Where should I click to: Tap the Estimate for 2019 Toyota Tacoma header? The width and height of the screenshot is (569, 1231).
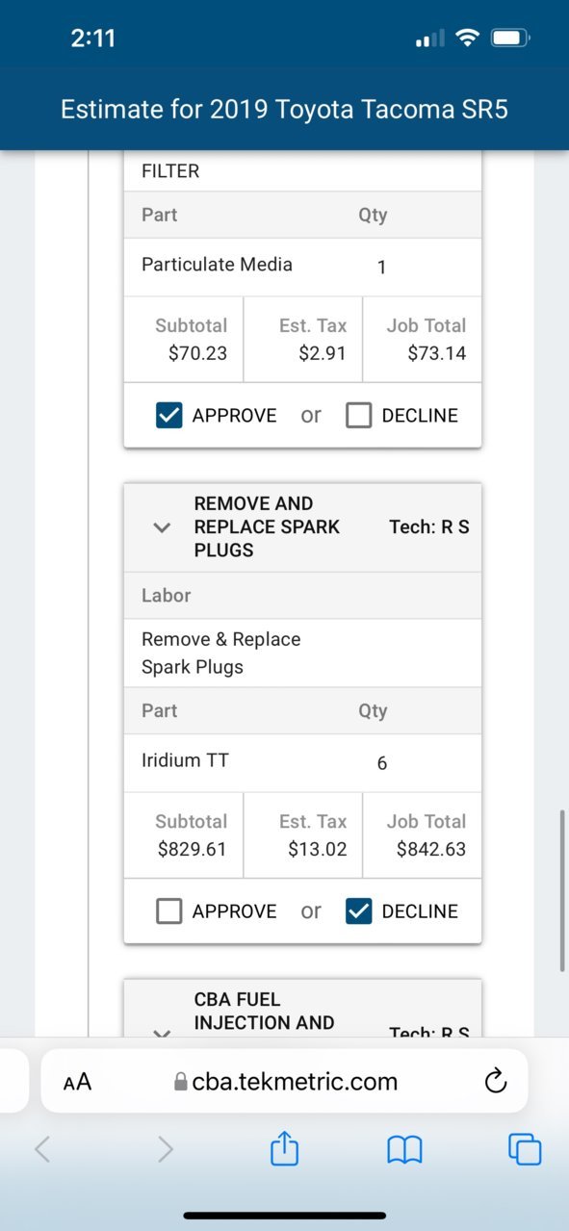point(284,110)
